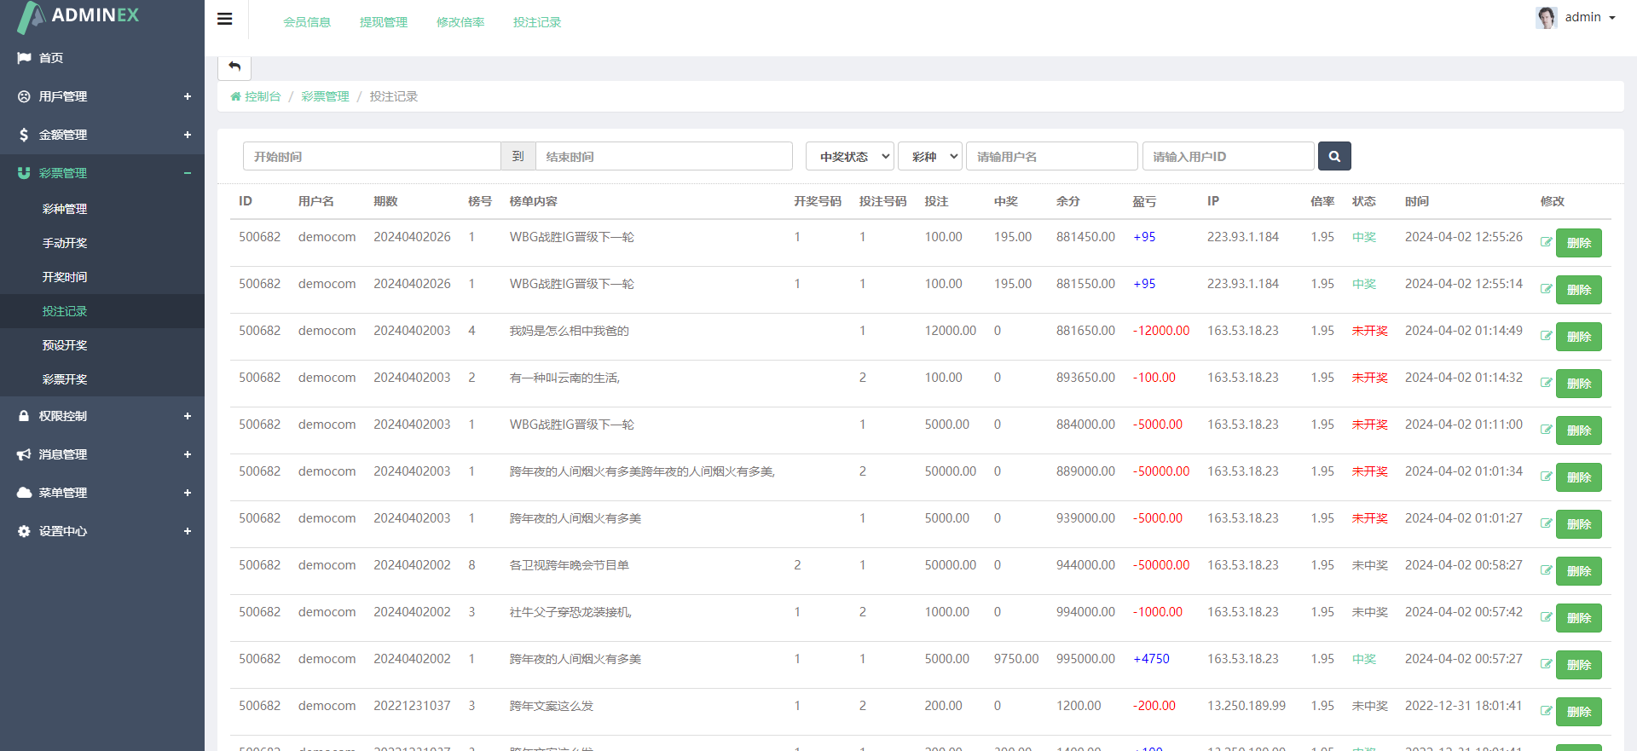
Task: Click the admin avatar picture
Action: pyautogui.click(x=1546, y=17)
